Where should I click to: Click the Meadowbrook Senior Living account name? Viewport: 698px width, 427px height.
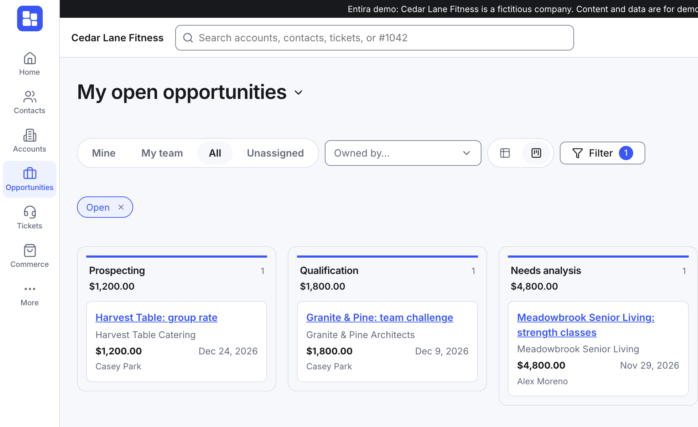(578, 349)
